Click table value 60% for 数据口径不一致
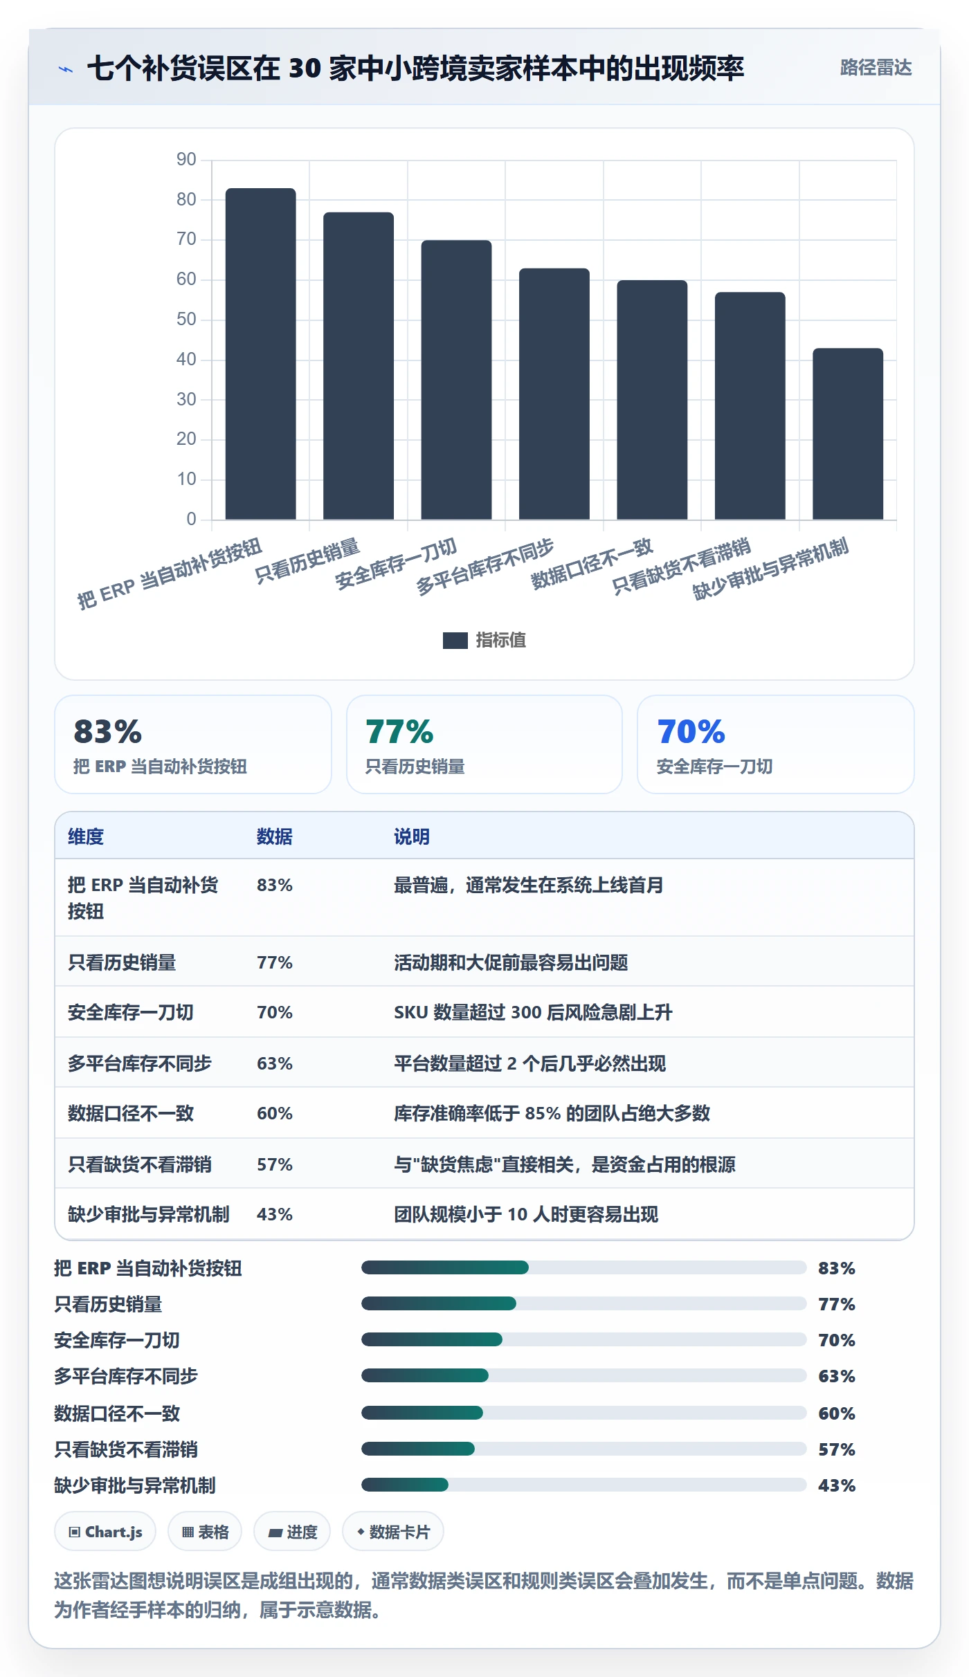This screenshot has height=1677, width=969. [x=275, y=1113]
